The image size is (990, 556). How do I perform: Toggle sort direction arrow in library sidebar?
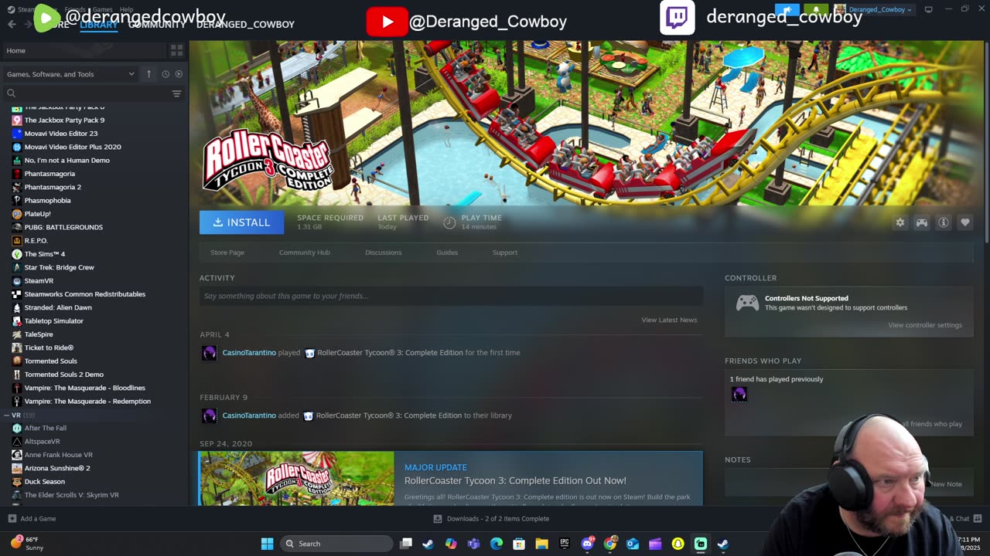[x=148, y=74]
